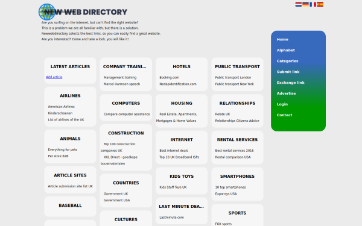Visit the Lastminute.com link

[x=172, y=218]
